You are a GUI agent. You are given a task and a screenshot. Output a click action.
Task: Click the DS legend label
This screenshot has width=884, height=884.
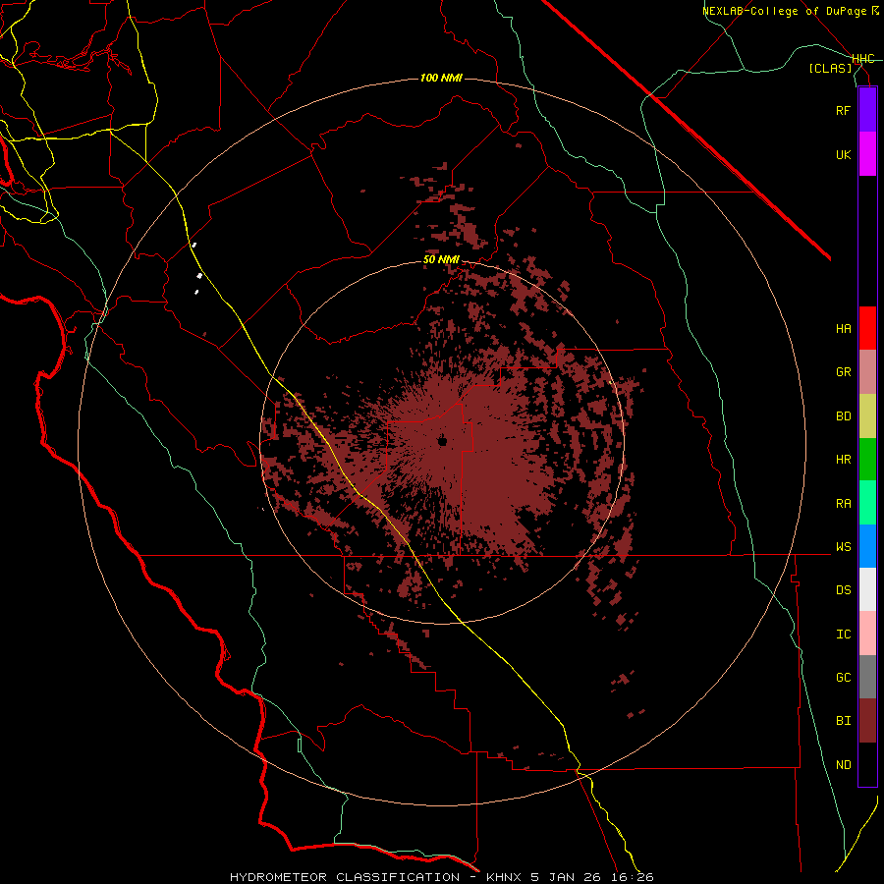point(843,590)
